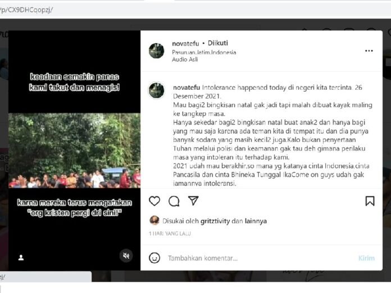Open the 1 HARI YANG LALU timestamp
The width and height of the screenshot is (391, 293).
tap(170, 234)
